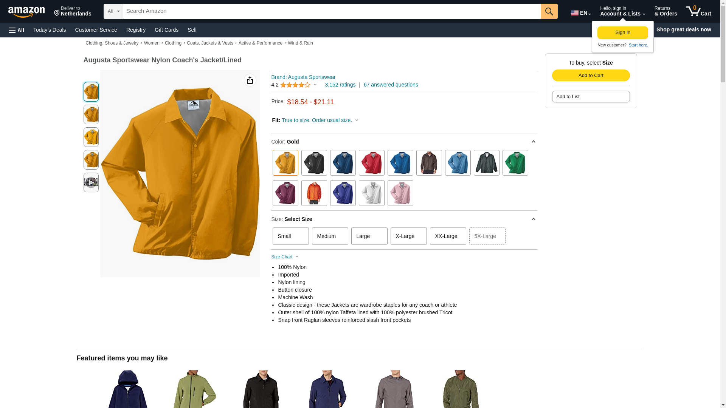The image size is (726, 408).
Task: Select the X-Large size option
Action: 409,236
